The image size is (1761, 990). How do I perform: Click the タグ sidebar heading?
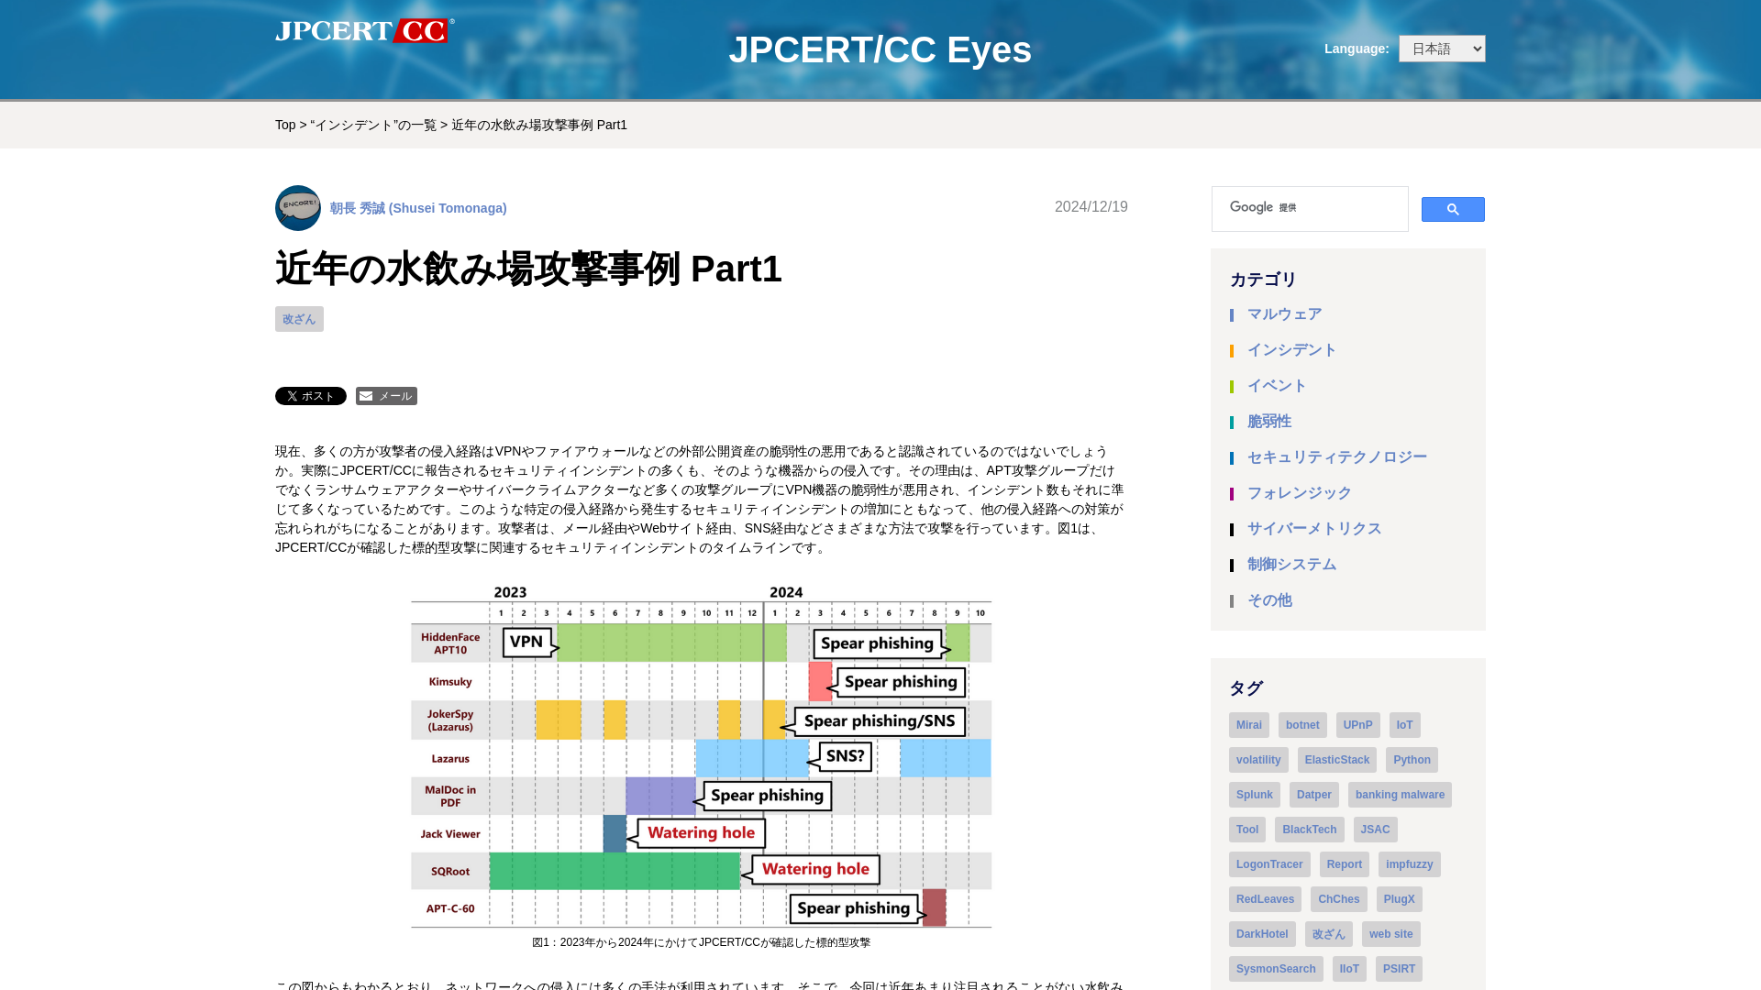pyautogui.click(x=1246, y=688)
